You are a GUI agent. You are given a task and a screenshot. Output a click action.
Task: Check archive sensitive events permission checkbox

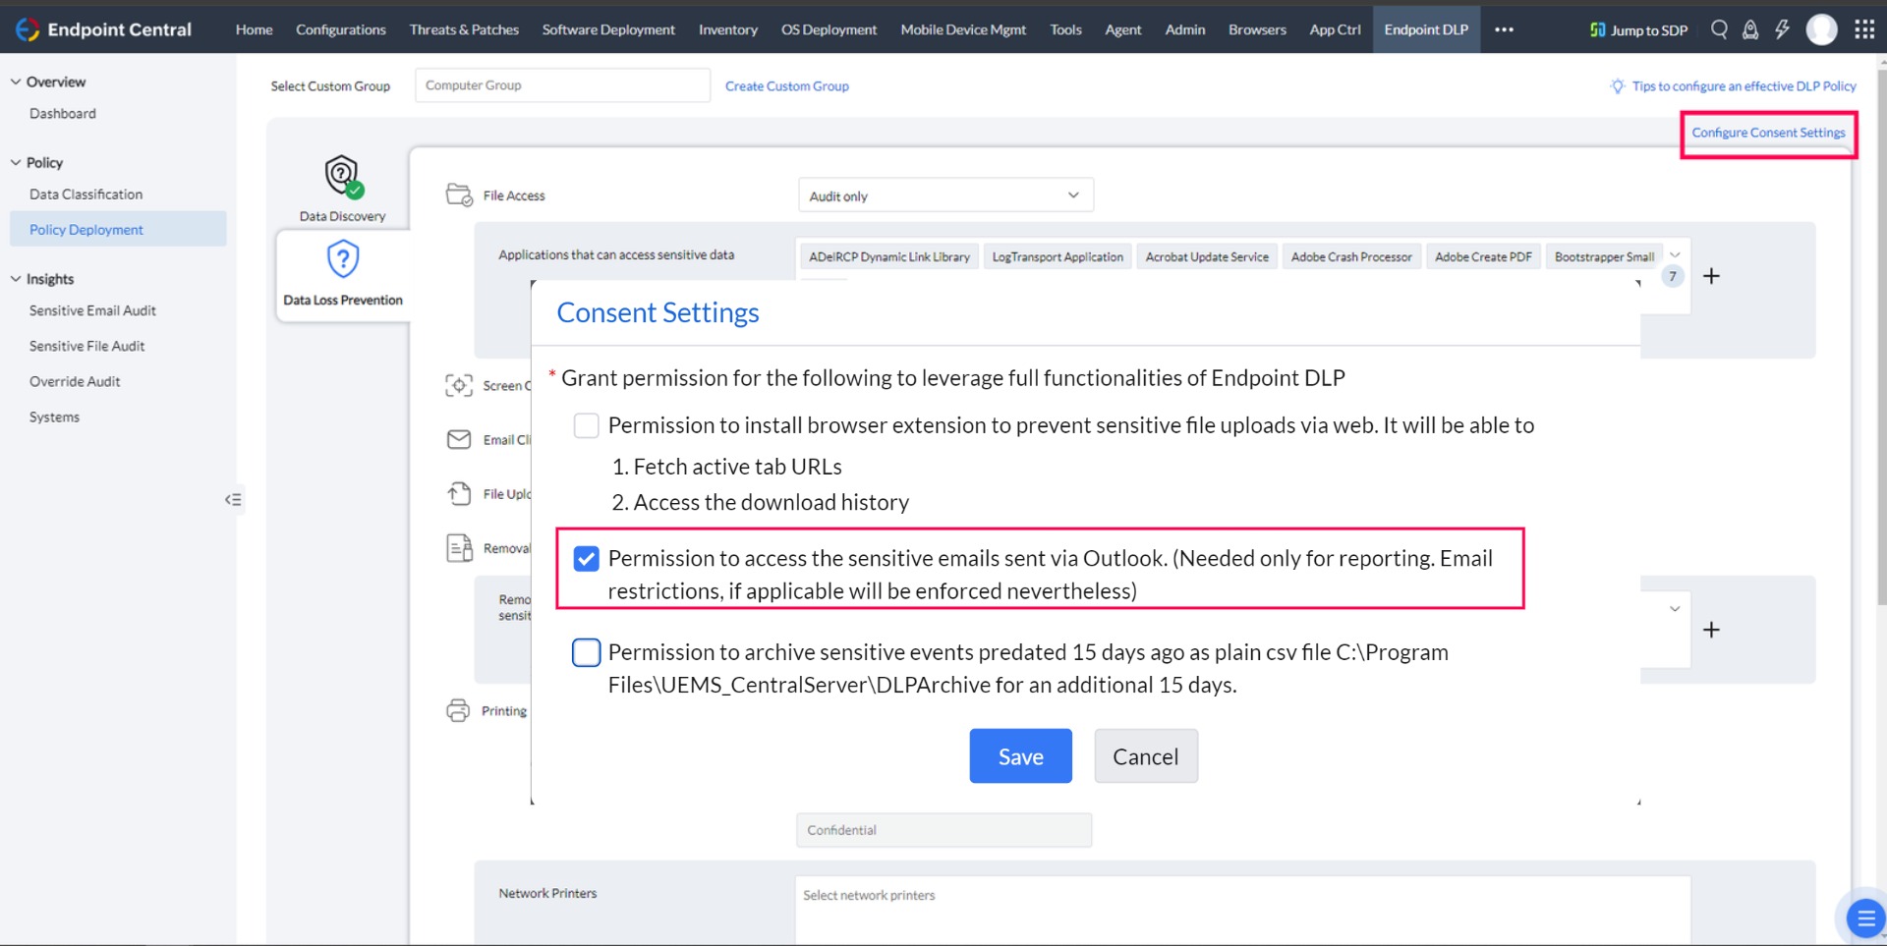[587, 652]
